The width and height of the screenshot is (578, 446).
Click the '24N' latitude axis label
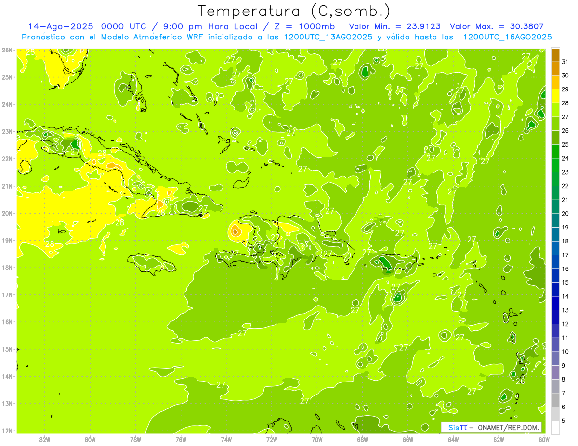tap(7, 104)
